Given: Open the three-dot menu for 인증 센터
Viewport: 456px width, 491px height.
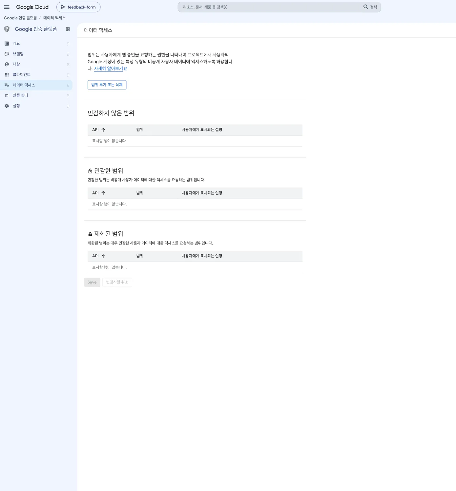Looking at the screenshot, I should click(68, 96).
